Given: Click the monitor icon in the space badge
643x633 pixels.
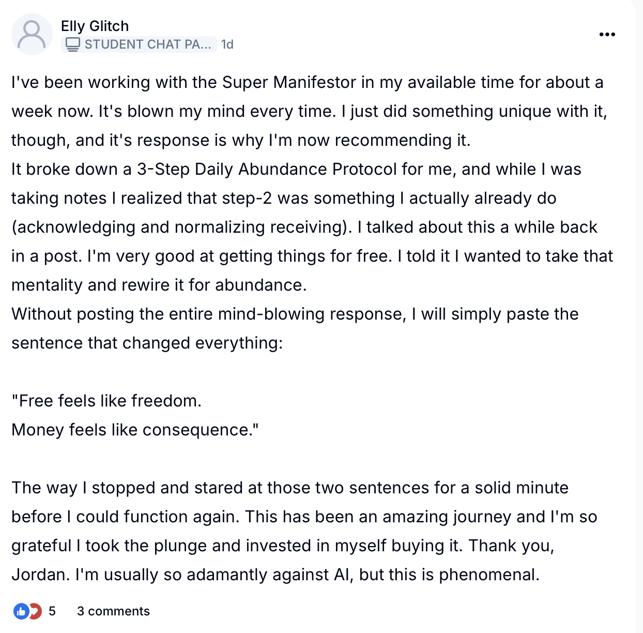Looking at the screenshot, I should (73, 44).
